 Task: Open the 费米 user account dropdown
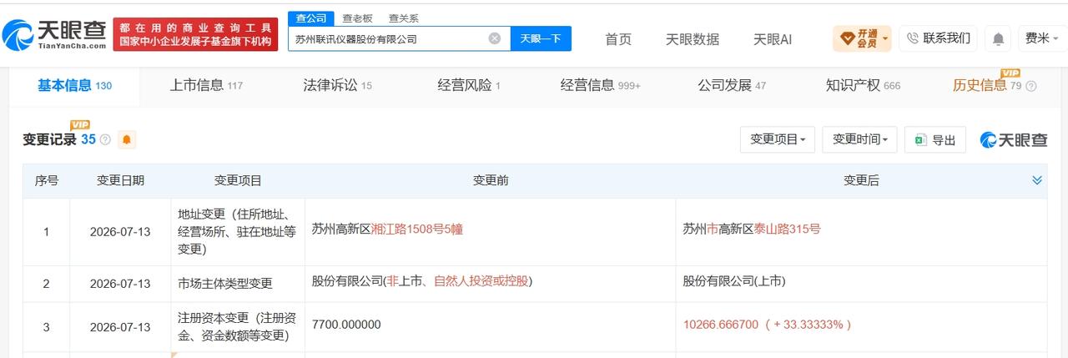point(1041,38)
